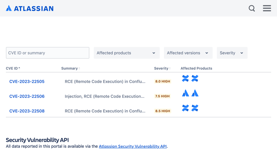
Task: Click the Injection, RCE summary text
Action: [105, 96]
